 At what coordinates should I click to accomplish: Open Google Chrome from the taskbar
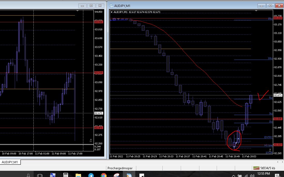point(104,175)
